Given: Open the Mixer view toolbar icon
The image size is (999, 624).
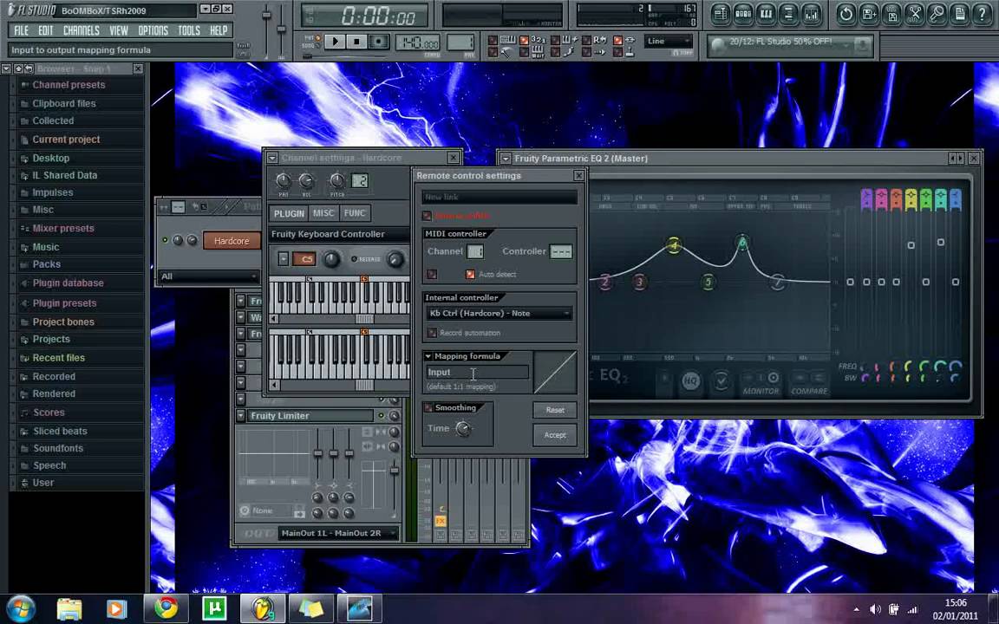Looking at the screenshot, I should click(x=811, y=14).
